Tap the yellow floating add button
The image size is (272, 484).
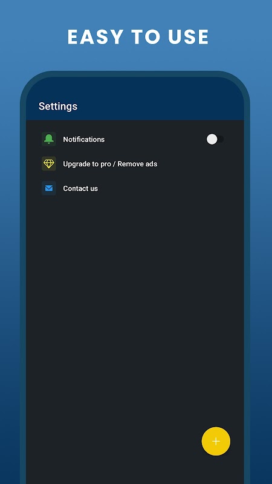pos(216,442)
